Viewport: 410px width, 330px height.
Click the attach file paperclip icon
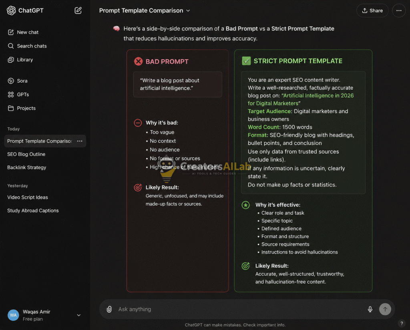(109, 309)
